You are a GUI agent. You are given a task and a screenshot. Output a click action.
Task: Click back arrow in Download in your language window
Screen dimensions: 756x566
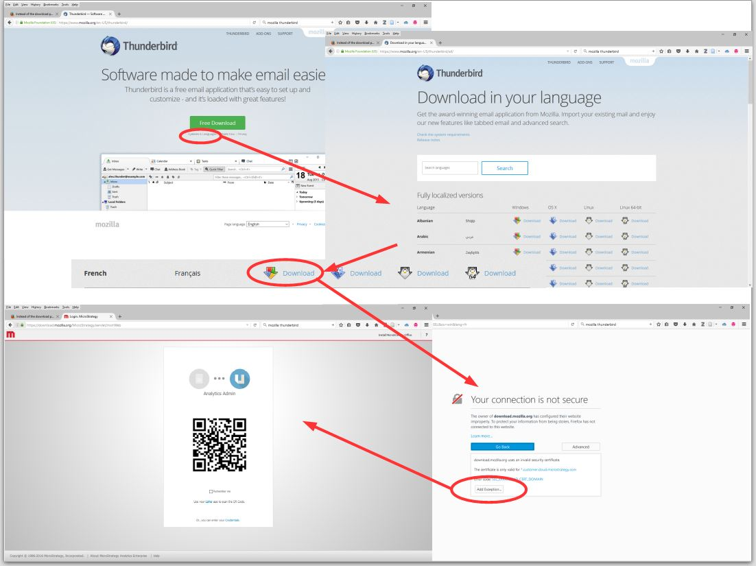(x=331, y=51)
